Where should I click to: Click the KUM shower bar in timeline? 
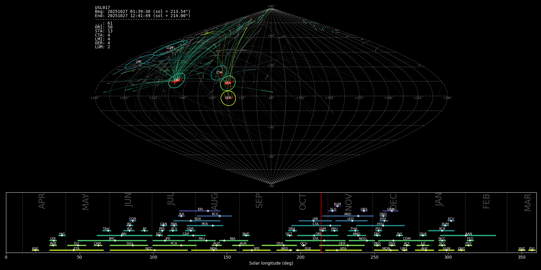point(338,206)
